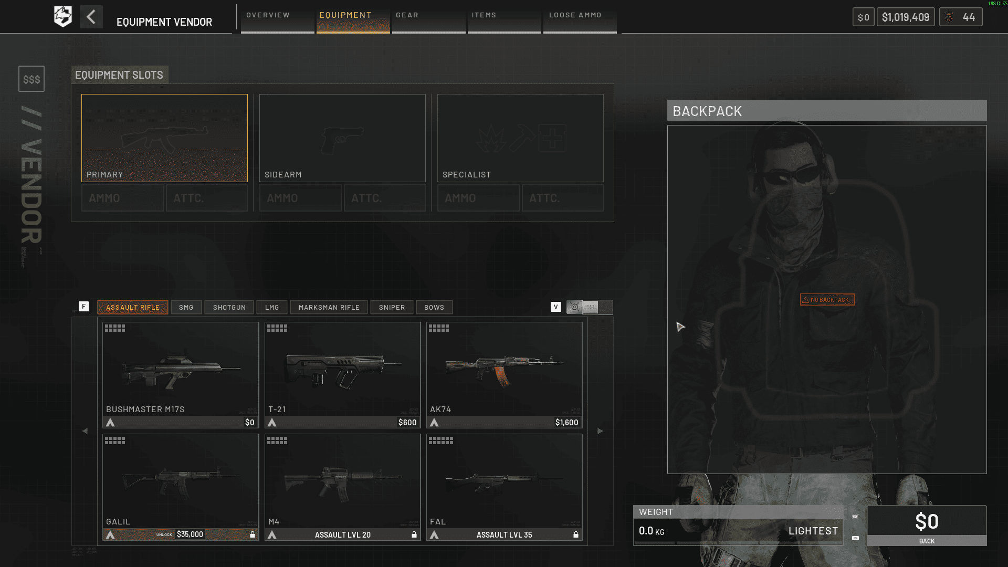Image resolution: width=1008 pixels, height=567 pixels.
Task: Click sidearm ATTC. slot button
Action: click(385, 198)
